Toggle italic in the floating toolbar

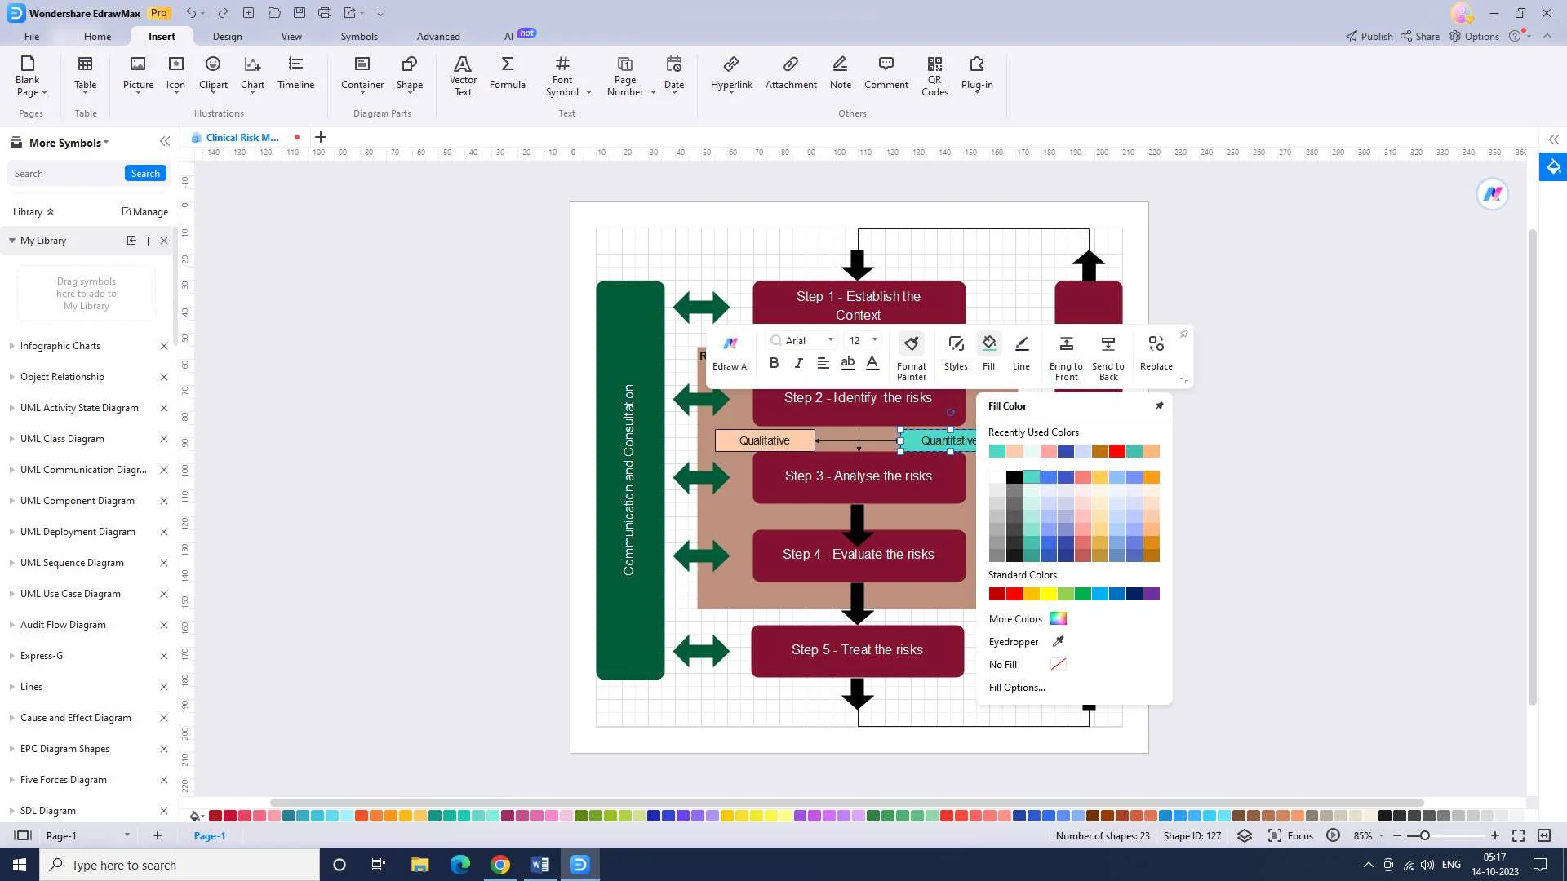(x=799, y=364)
